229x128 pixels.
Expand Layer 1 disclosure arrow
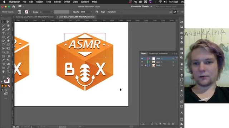pos(150,62)
